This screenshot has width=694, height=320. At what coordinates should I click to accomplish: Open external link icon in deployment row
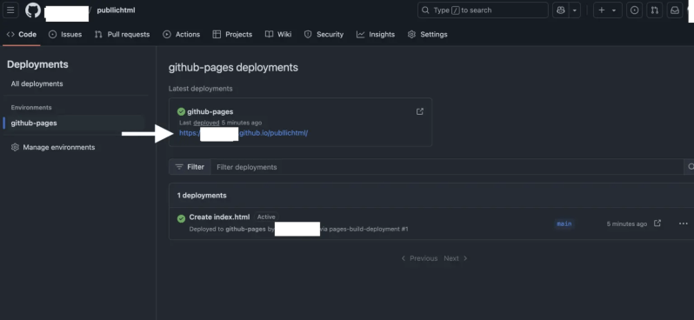tap(657, 223)
